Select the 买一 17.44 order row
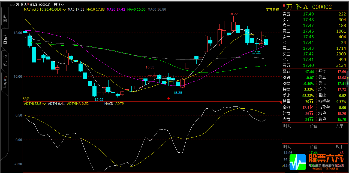349x173 pixels. (315, 43)
